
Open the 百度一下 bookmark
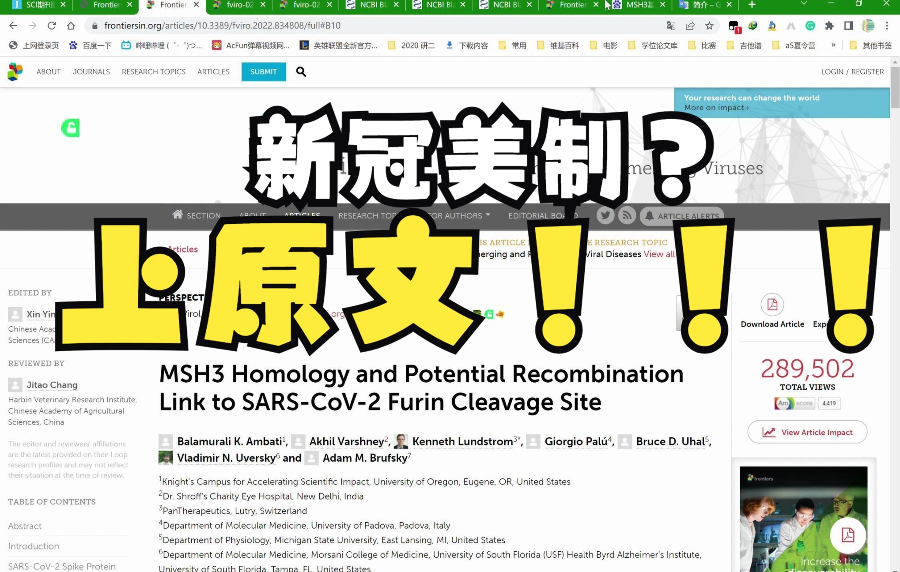[x=91, y=45]
